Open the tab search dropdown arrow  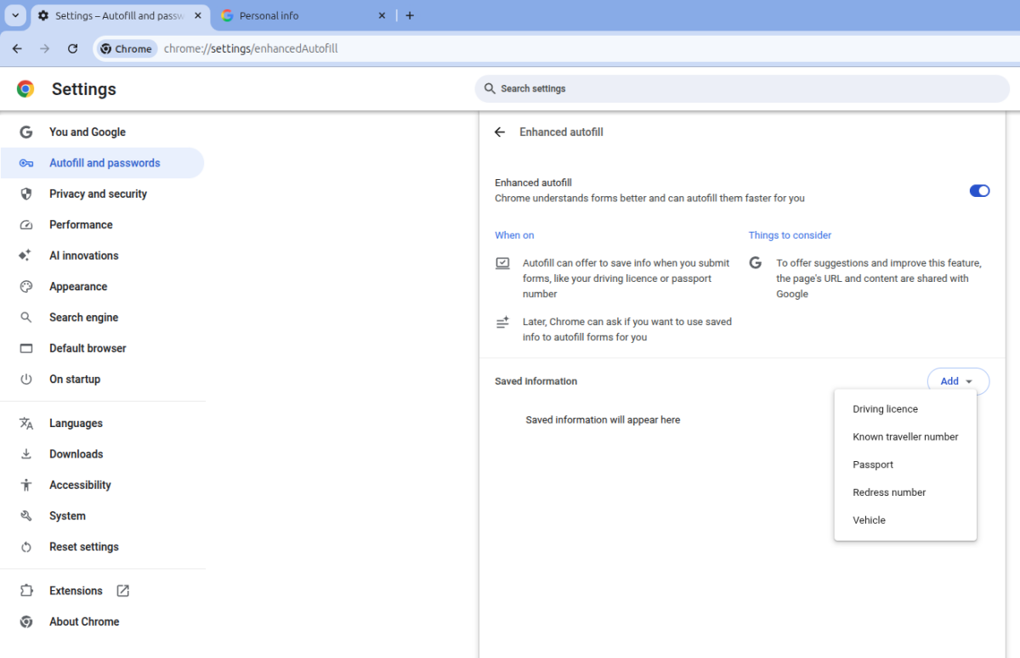15,16
